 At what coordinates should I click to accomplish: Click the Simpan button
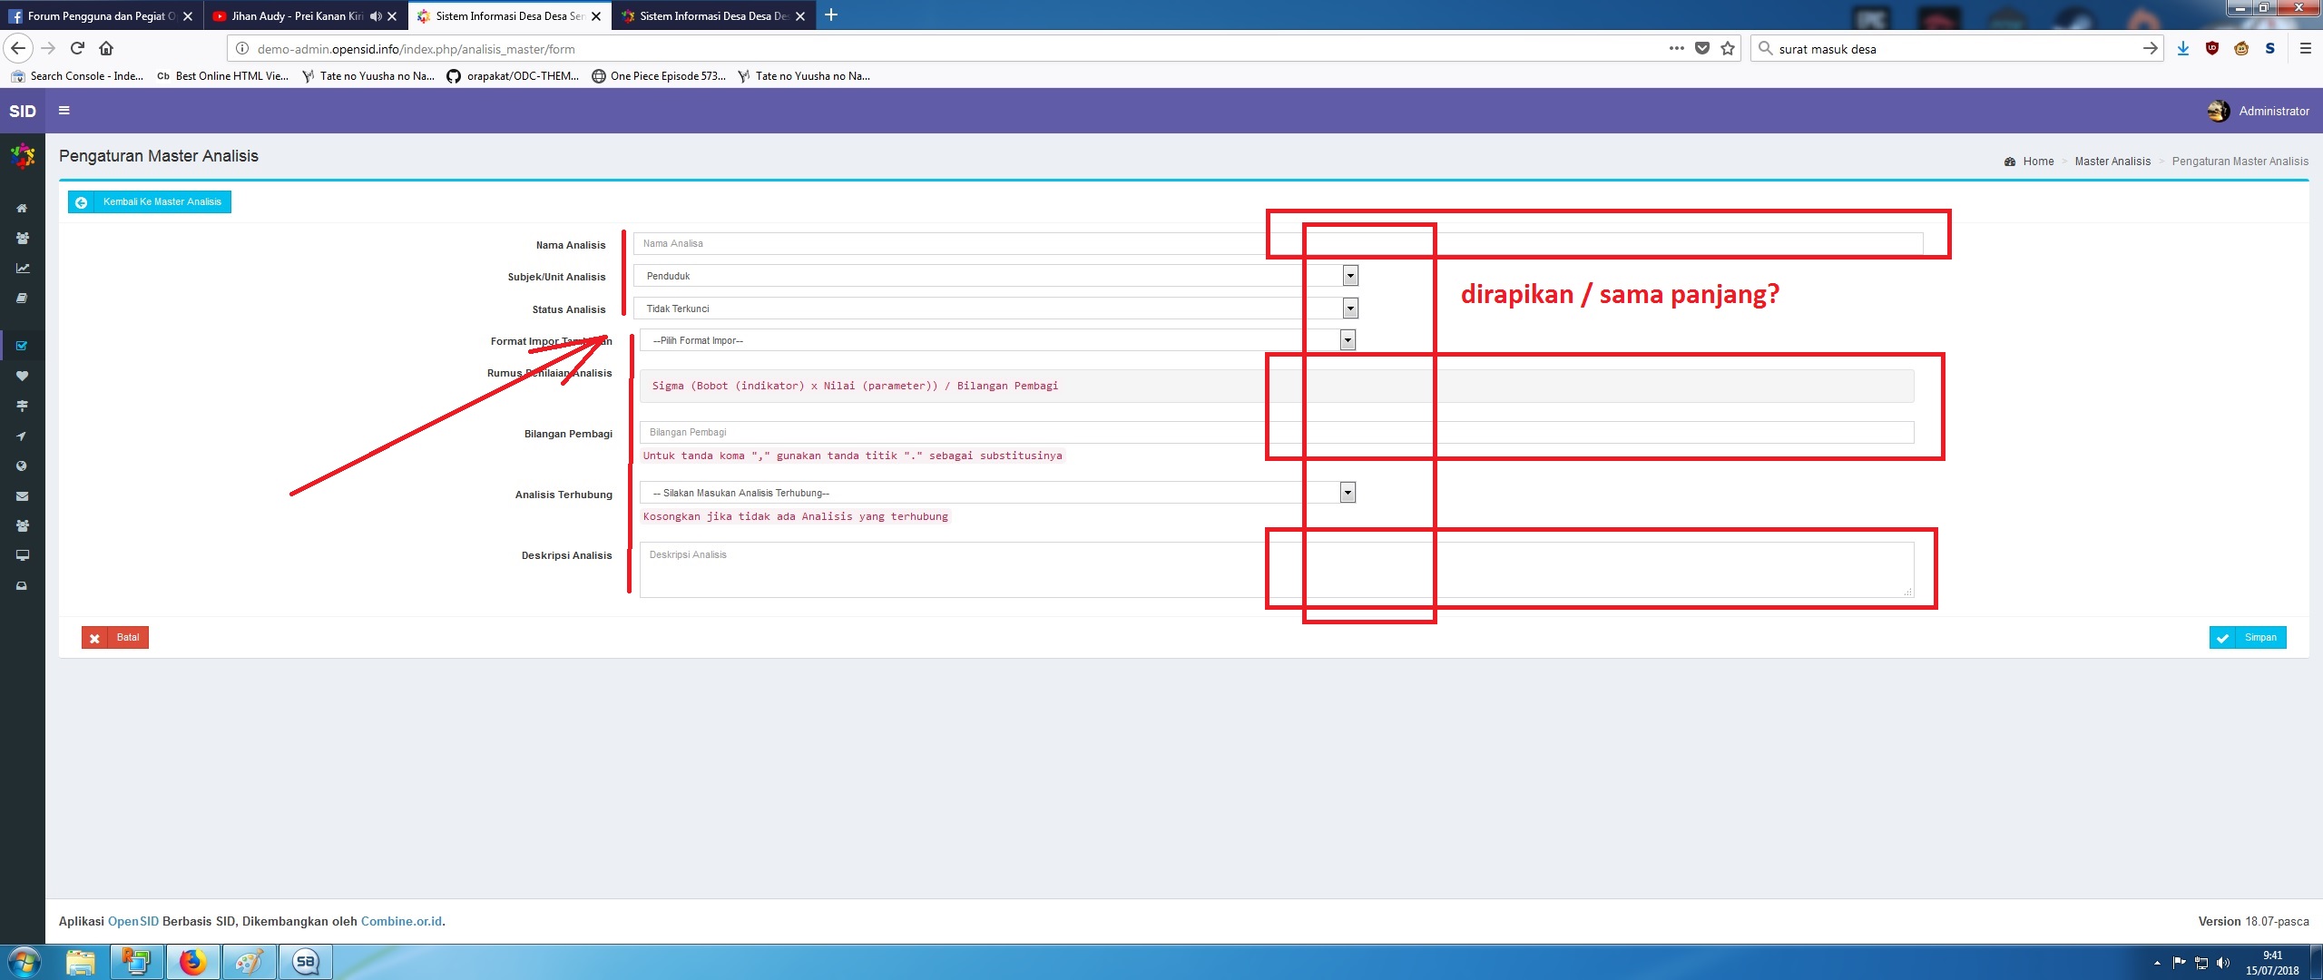pos(2248,638)
